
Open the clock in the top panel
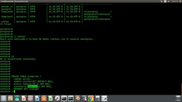(x=175, y=1)
